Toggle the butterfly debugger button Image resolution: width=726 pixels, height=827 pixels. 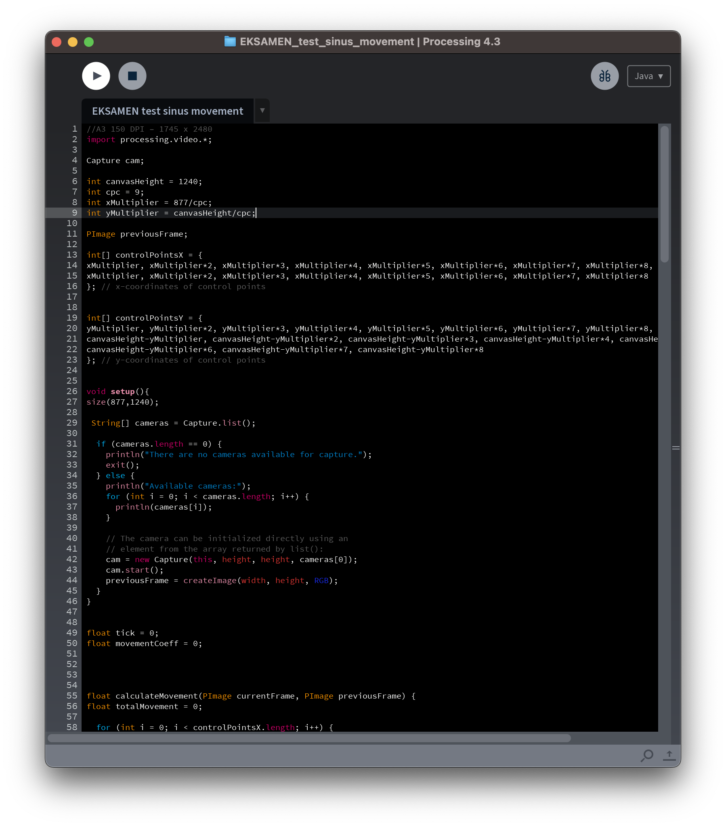[604, 76]
